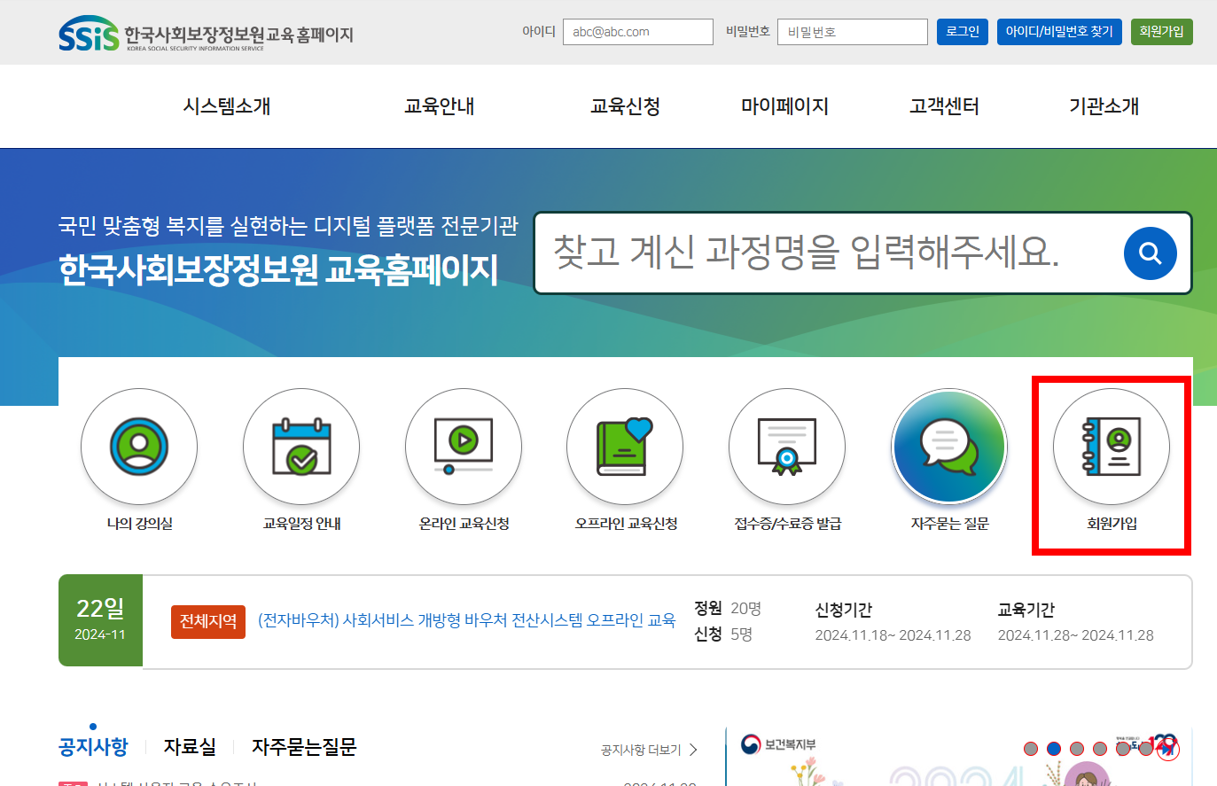The height and width of the screenshot is (786, 1217).
Task: Open the 시스템소개 menu
Action: 227,106
